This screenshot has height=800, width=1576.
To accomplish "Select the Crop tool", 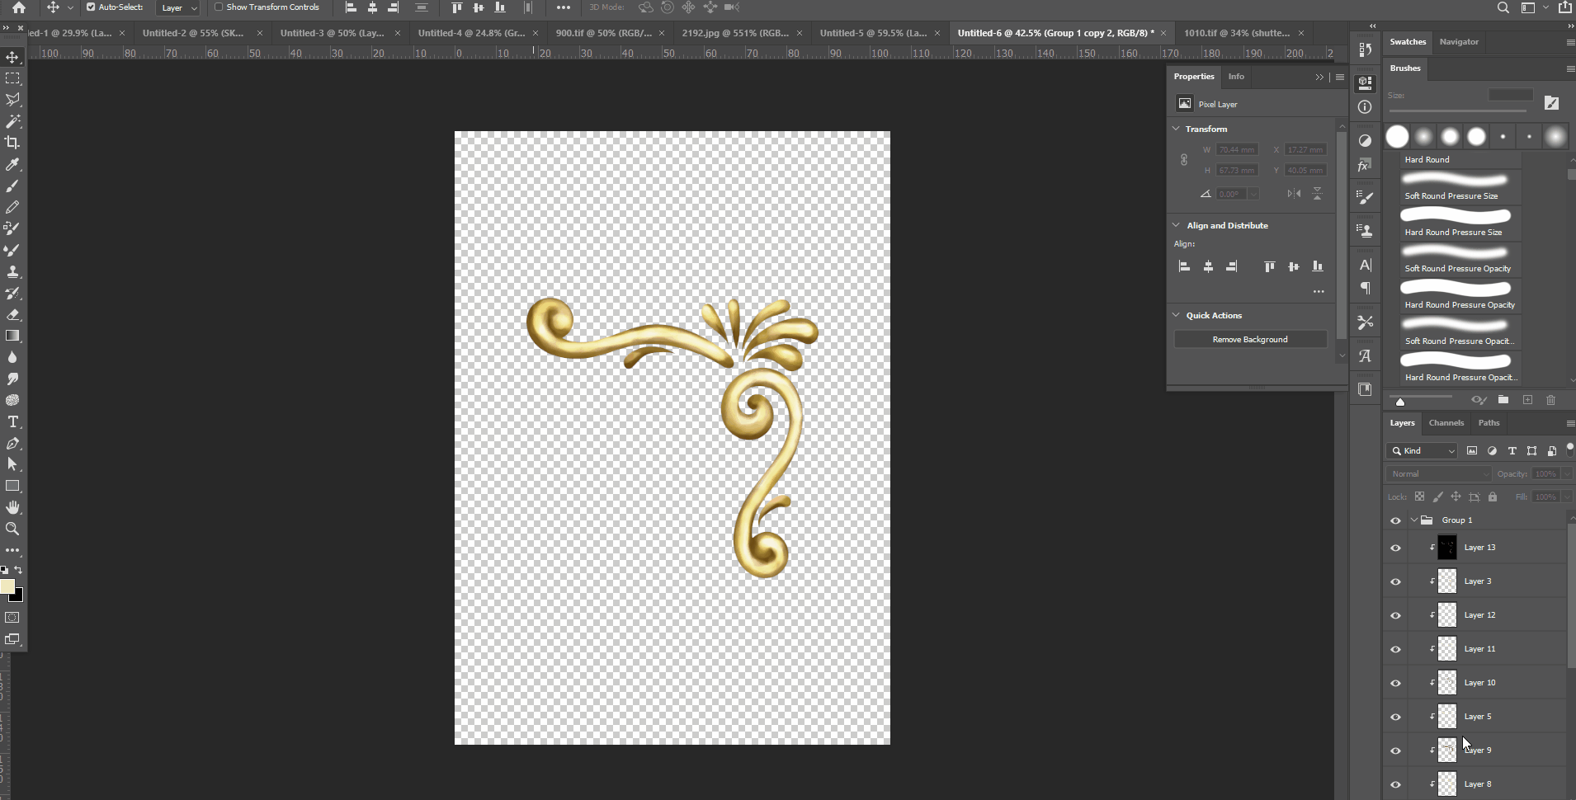I will click(x=12, y=143).
